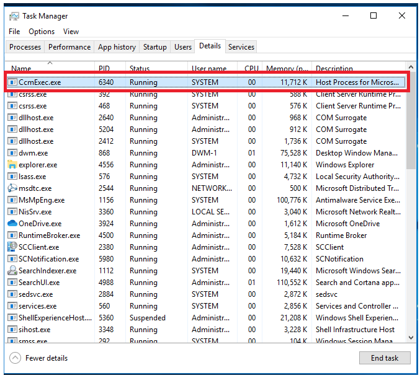Sort by the Status column header
Image resolution: width=420 pixels, height=378 pixels.
coord(156,67)
